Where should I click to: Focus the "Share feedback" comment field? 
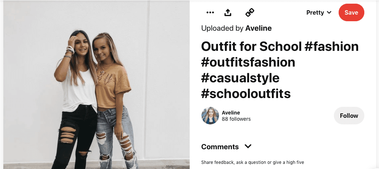click(253, 162)
